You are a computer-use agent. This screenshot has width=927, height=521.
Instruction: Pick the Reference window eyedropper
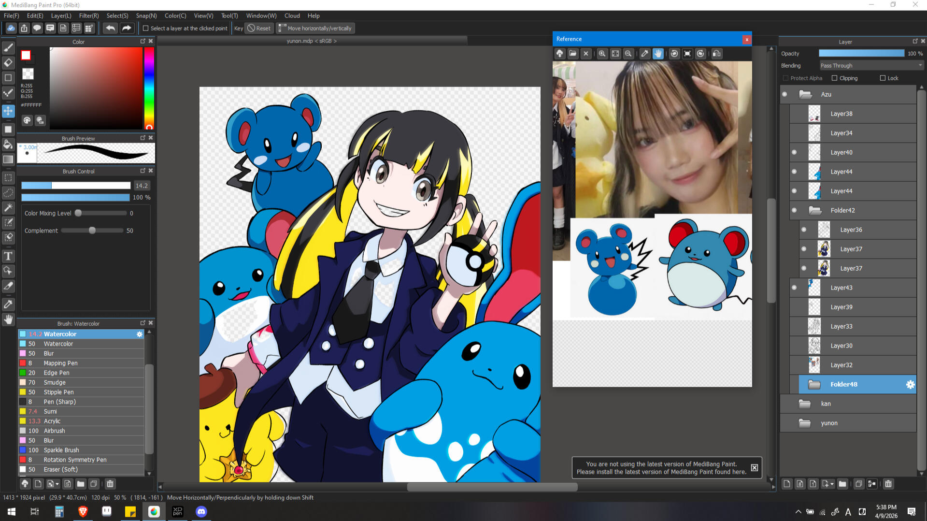point(644,54)
